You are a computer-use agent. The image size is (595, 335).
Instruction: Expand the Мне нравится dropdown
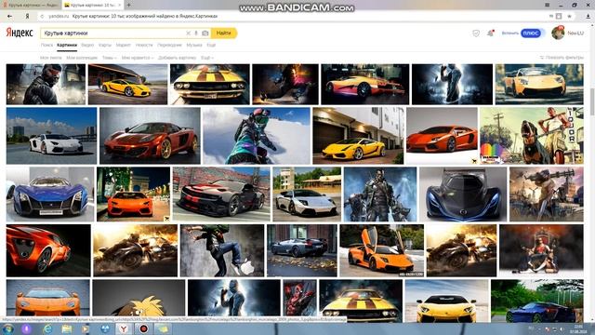[138, 58]
